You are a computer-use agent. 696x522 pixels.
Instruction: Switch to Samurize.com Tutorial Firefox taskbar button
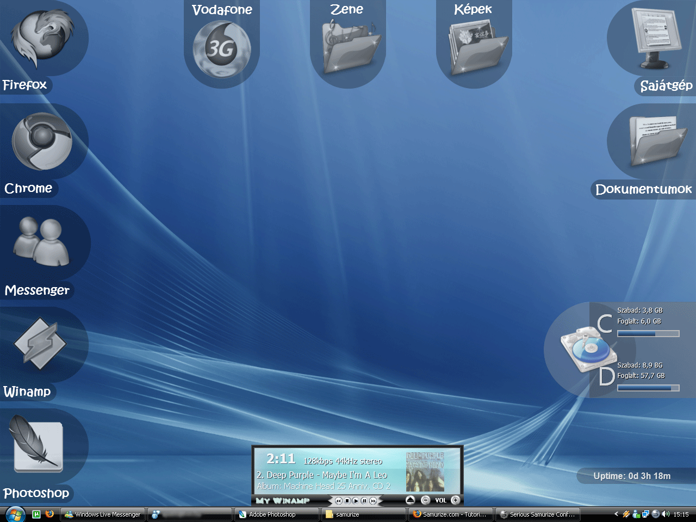coord(451,514)
